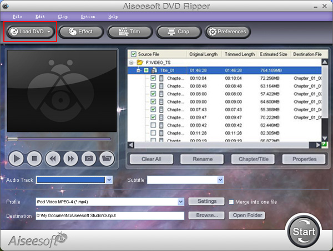Play the preview video
The image size is (333, 251).
click(x=16, y=158)
